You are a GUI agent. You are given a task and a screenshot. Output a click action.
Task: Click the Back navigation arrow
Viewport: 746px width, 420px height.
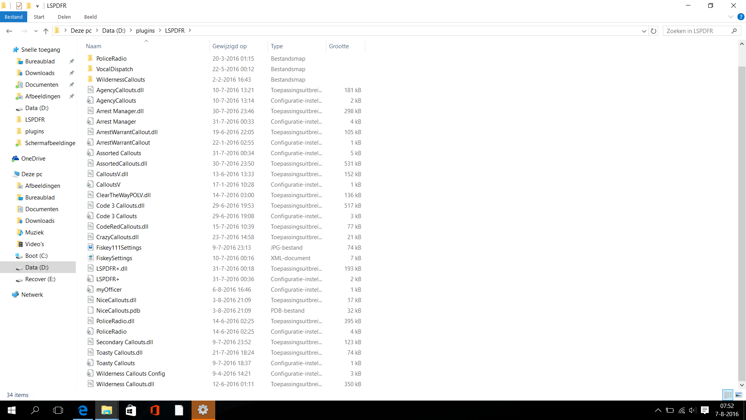(x=9, y=31)
